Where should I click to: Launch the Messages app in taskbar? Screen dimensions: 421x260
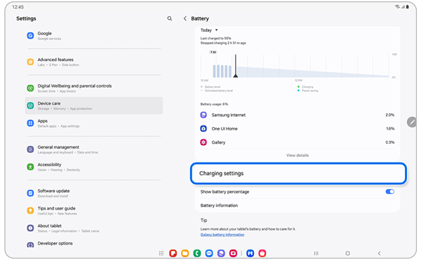pos(209,253)
